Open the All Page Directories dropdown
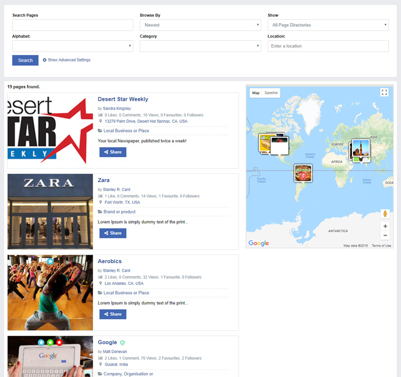Screen dimensions: 401x377 coord(328,25)
